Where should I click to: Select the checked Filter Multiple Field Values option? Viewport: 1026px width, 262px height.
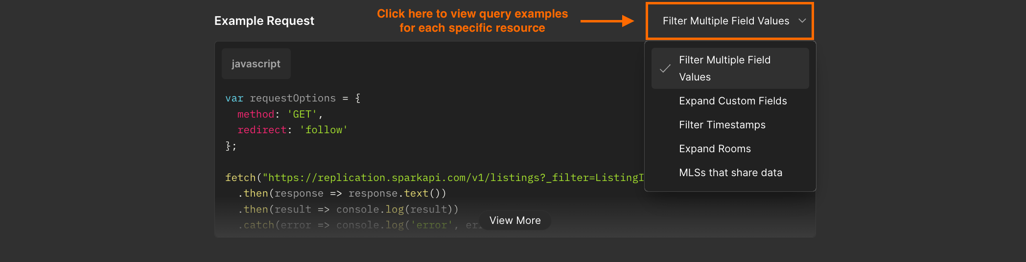pos(730,68)
